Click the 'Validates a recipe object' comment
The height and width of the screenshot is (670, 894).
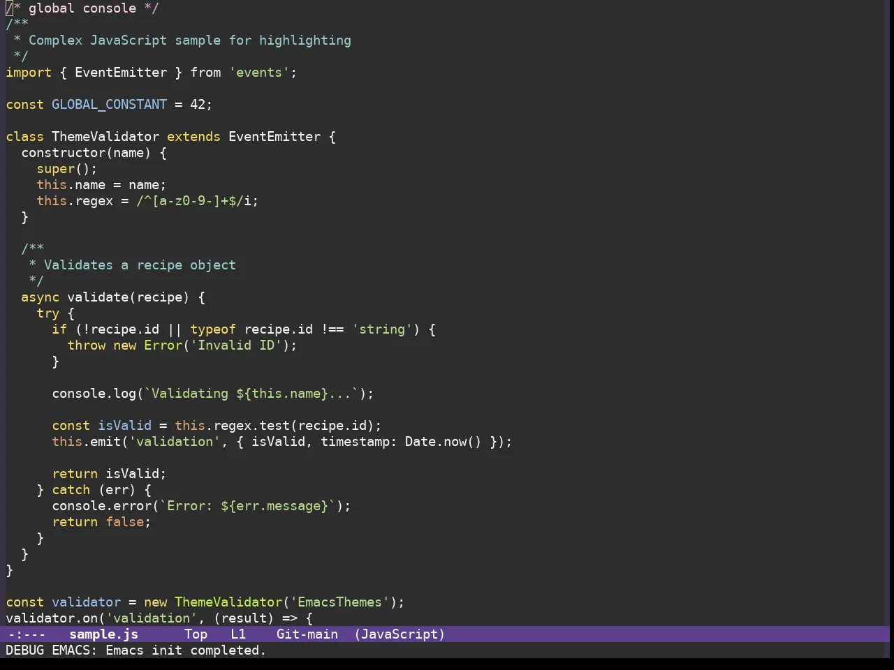tap(140, 265)
